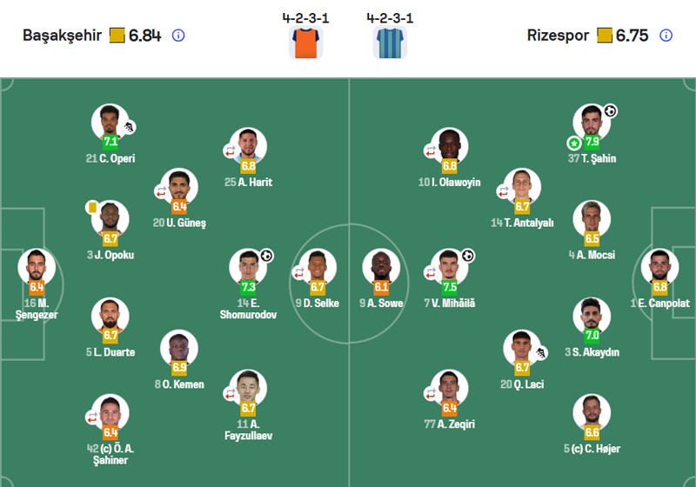
Task: Click the info icon beside Başakşehir's rating
Action: pyautogui.click(x=178, y=36)
